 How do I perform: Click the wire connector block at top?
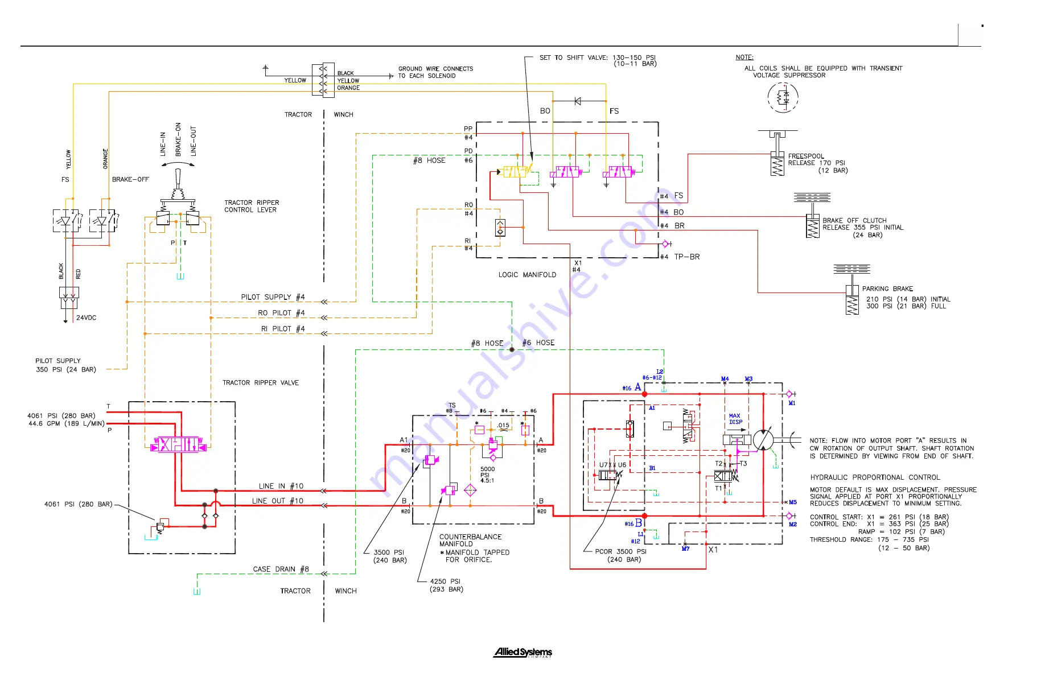(323, 80)
